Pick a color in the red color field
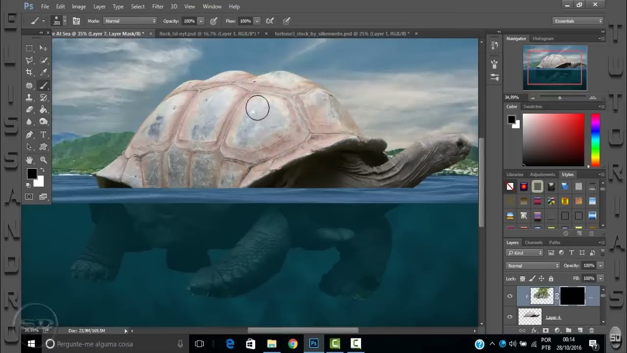This screenshot has height=353, width=627. point(554,140)
